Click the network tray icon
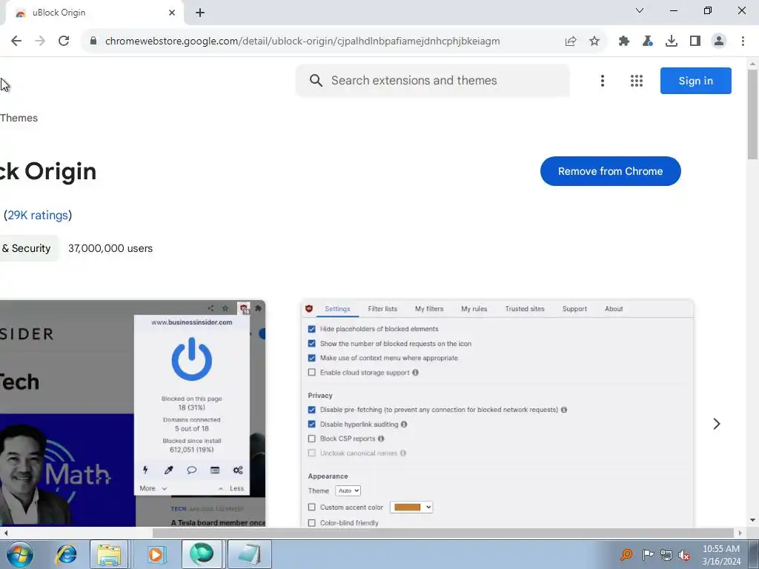This screenshot has height=569, width=759. [x=666, y=555]
